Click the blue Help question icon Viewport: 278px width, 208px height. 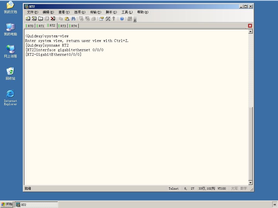click(x=122, y=19)
